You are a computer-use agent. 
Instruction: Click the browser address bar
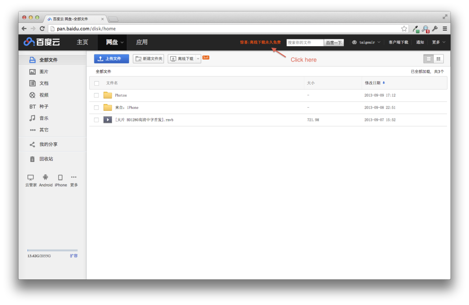tap(227, 29)
